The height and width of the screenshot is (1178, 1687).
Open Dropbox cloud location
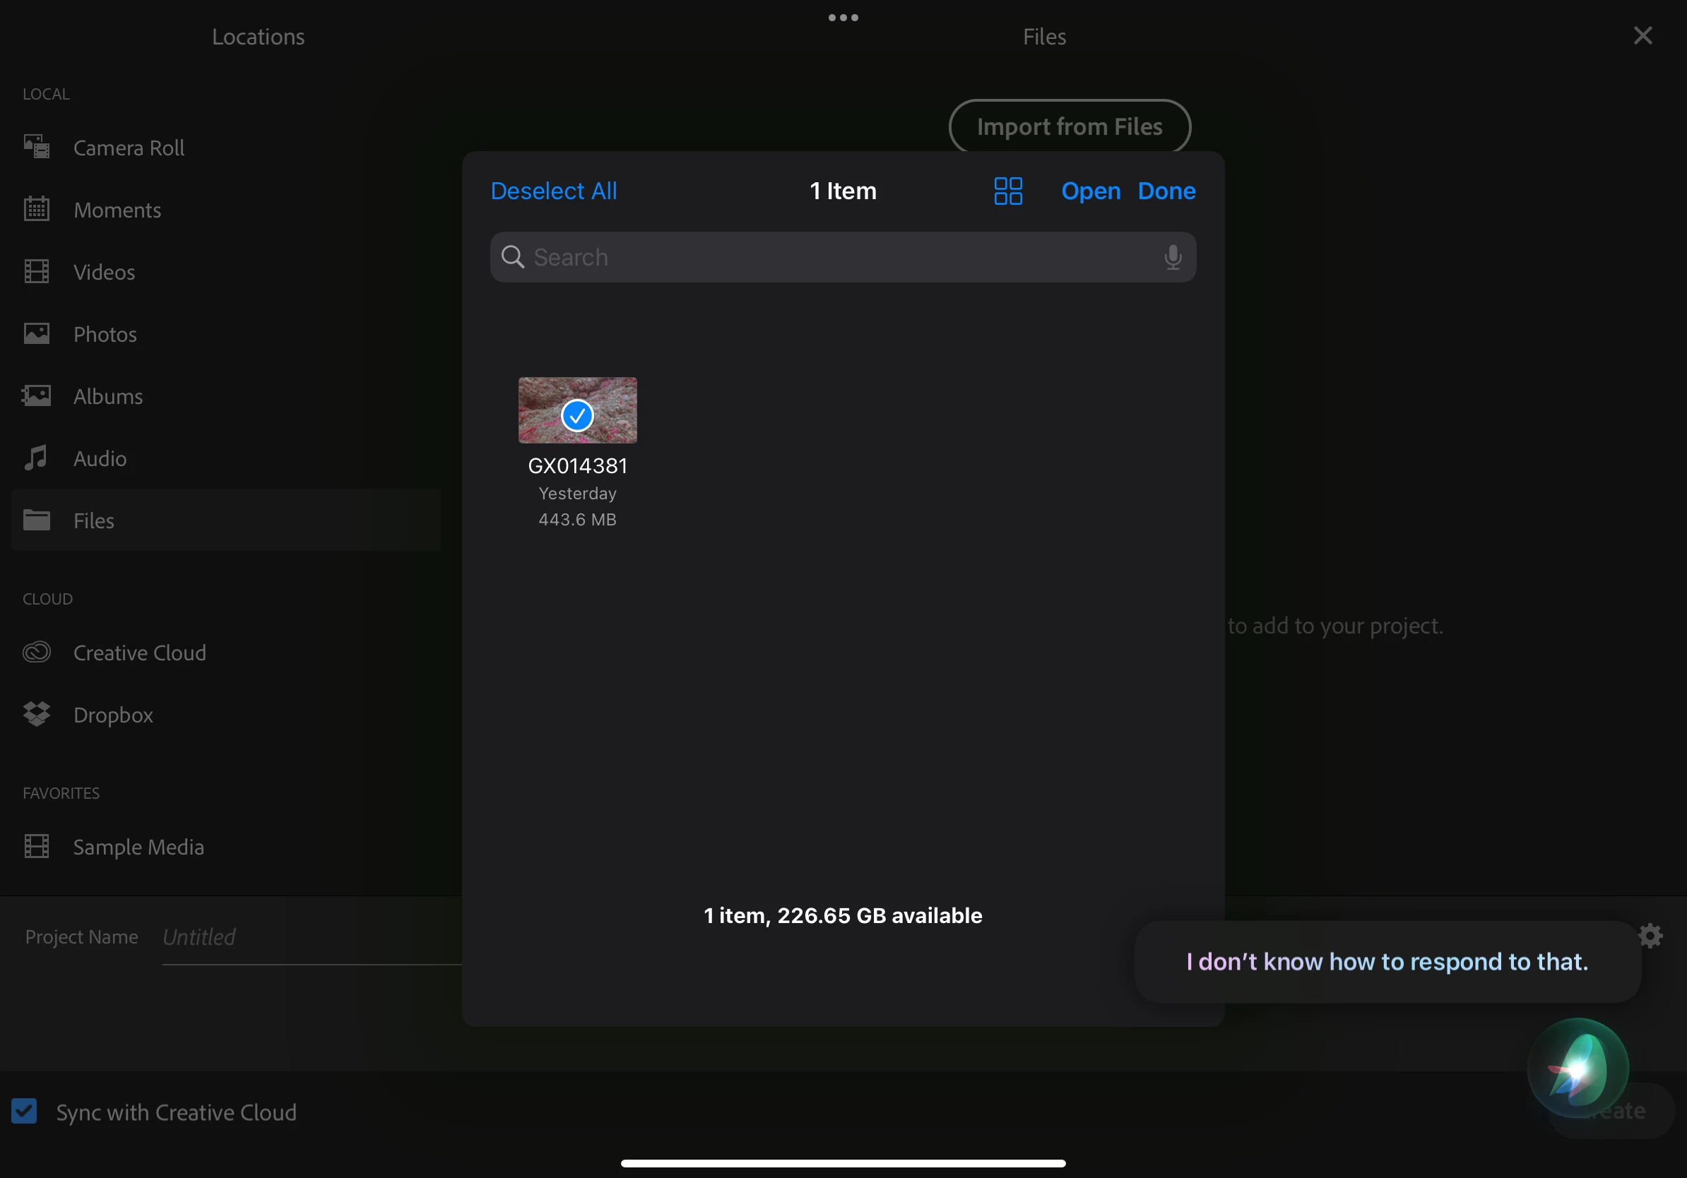coord(113,715)
